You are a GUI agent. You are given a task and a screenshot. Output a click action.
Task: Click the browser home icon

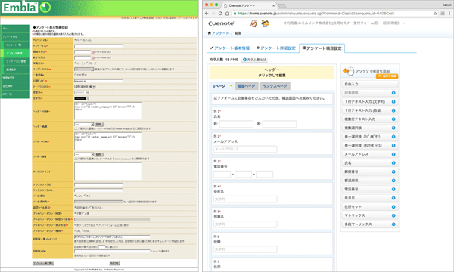tap(227, 14)
